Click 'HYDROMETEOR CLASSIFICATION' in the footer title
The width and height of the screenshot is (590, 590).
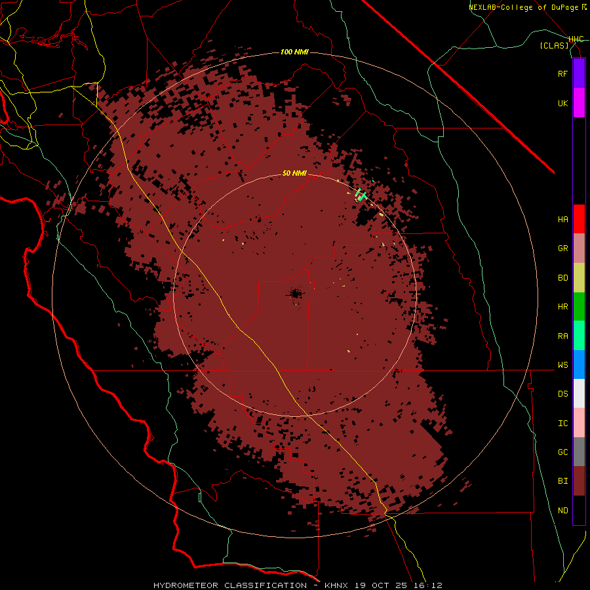pyautogui.click(x=230, y=585)
